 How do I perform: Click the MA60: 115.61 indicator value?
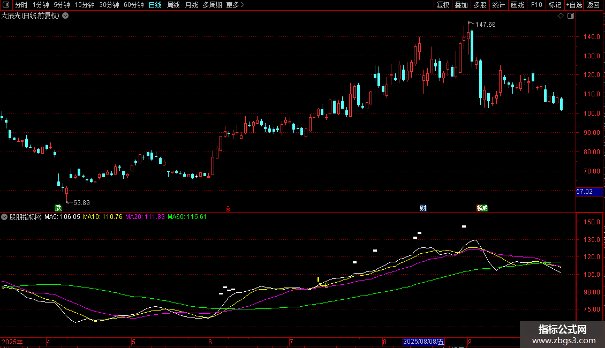(x=187, y=217)
